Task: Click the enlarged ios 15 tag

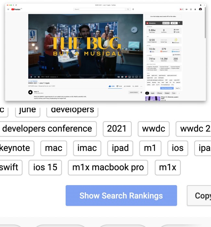Action: click(45, 168)
